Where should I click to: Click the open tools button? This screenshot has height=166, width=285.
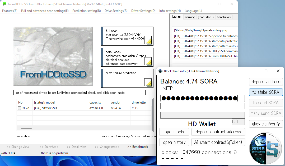tap(174, 132)
